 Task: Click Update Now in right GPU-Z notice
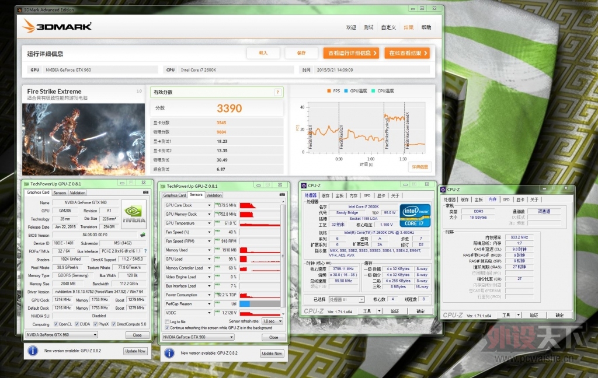(x=272, y=353)
